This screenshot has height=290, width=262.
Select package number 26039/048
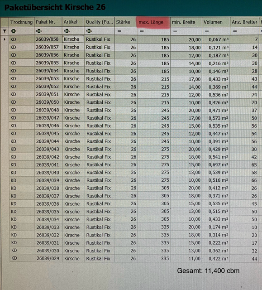click(48, 110)
